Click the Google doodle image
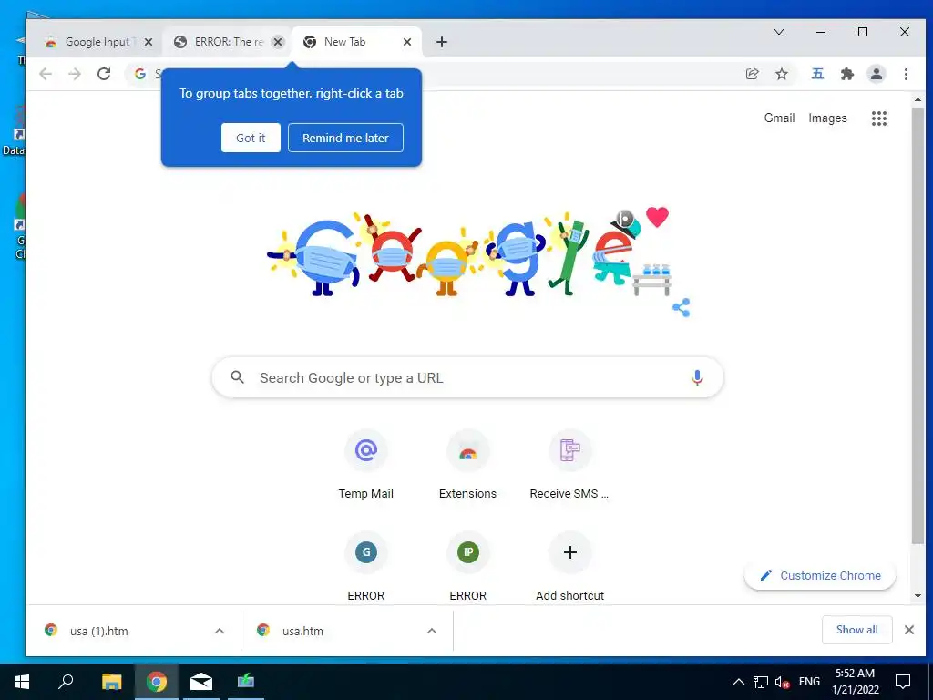The width and height of the screenshot is (933, 700). click(x=470, y=254)
